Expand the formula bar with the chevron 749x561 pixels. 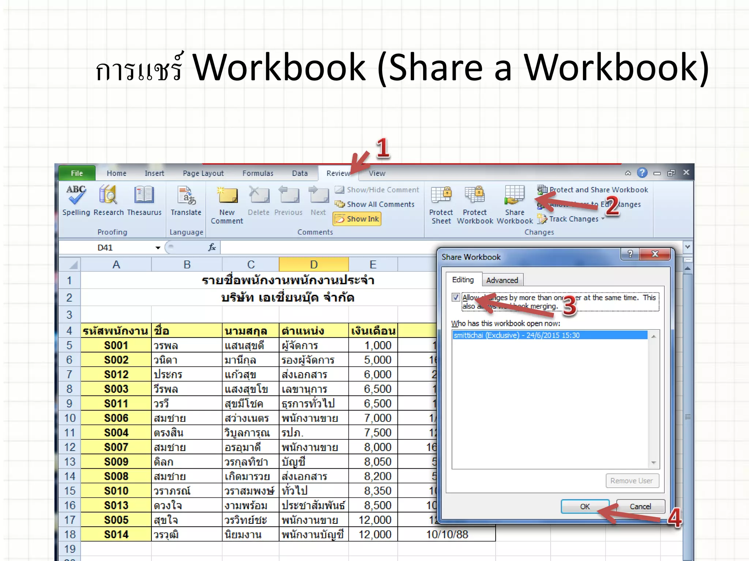pyautogui.click(x=687, y=247)
